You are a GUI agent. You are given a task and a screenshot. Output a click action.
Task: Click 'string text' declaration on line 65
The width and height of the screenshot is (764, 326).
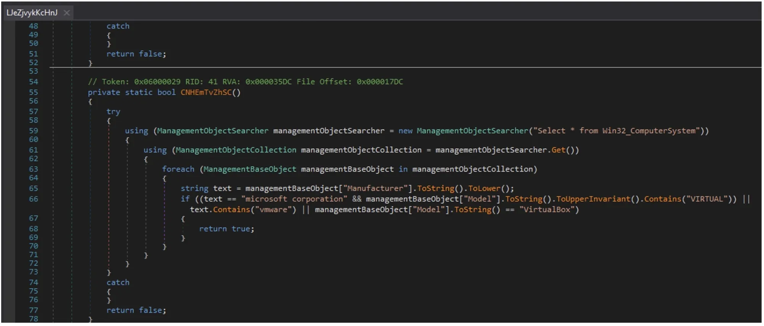(x=206, y=188)
